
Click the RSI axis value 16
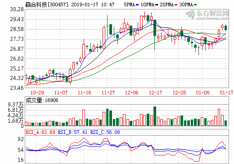(21, 160)
